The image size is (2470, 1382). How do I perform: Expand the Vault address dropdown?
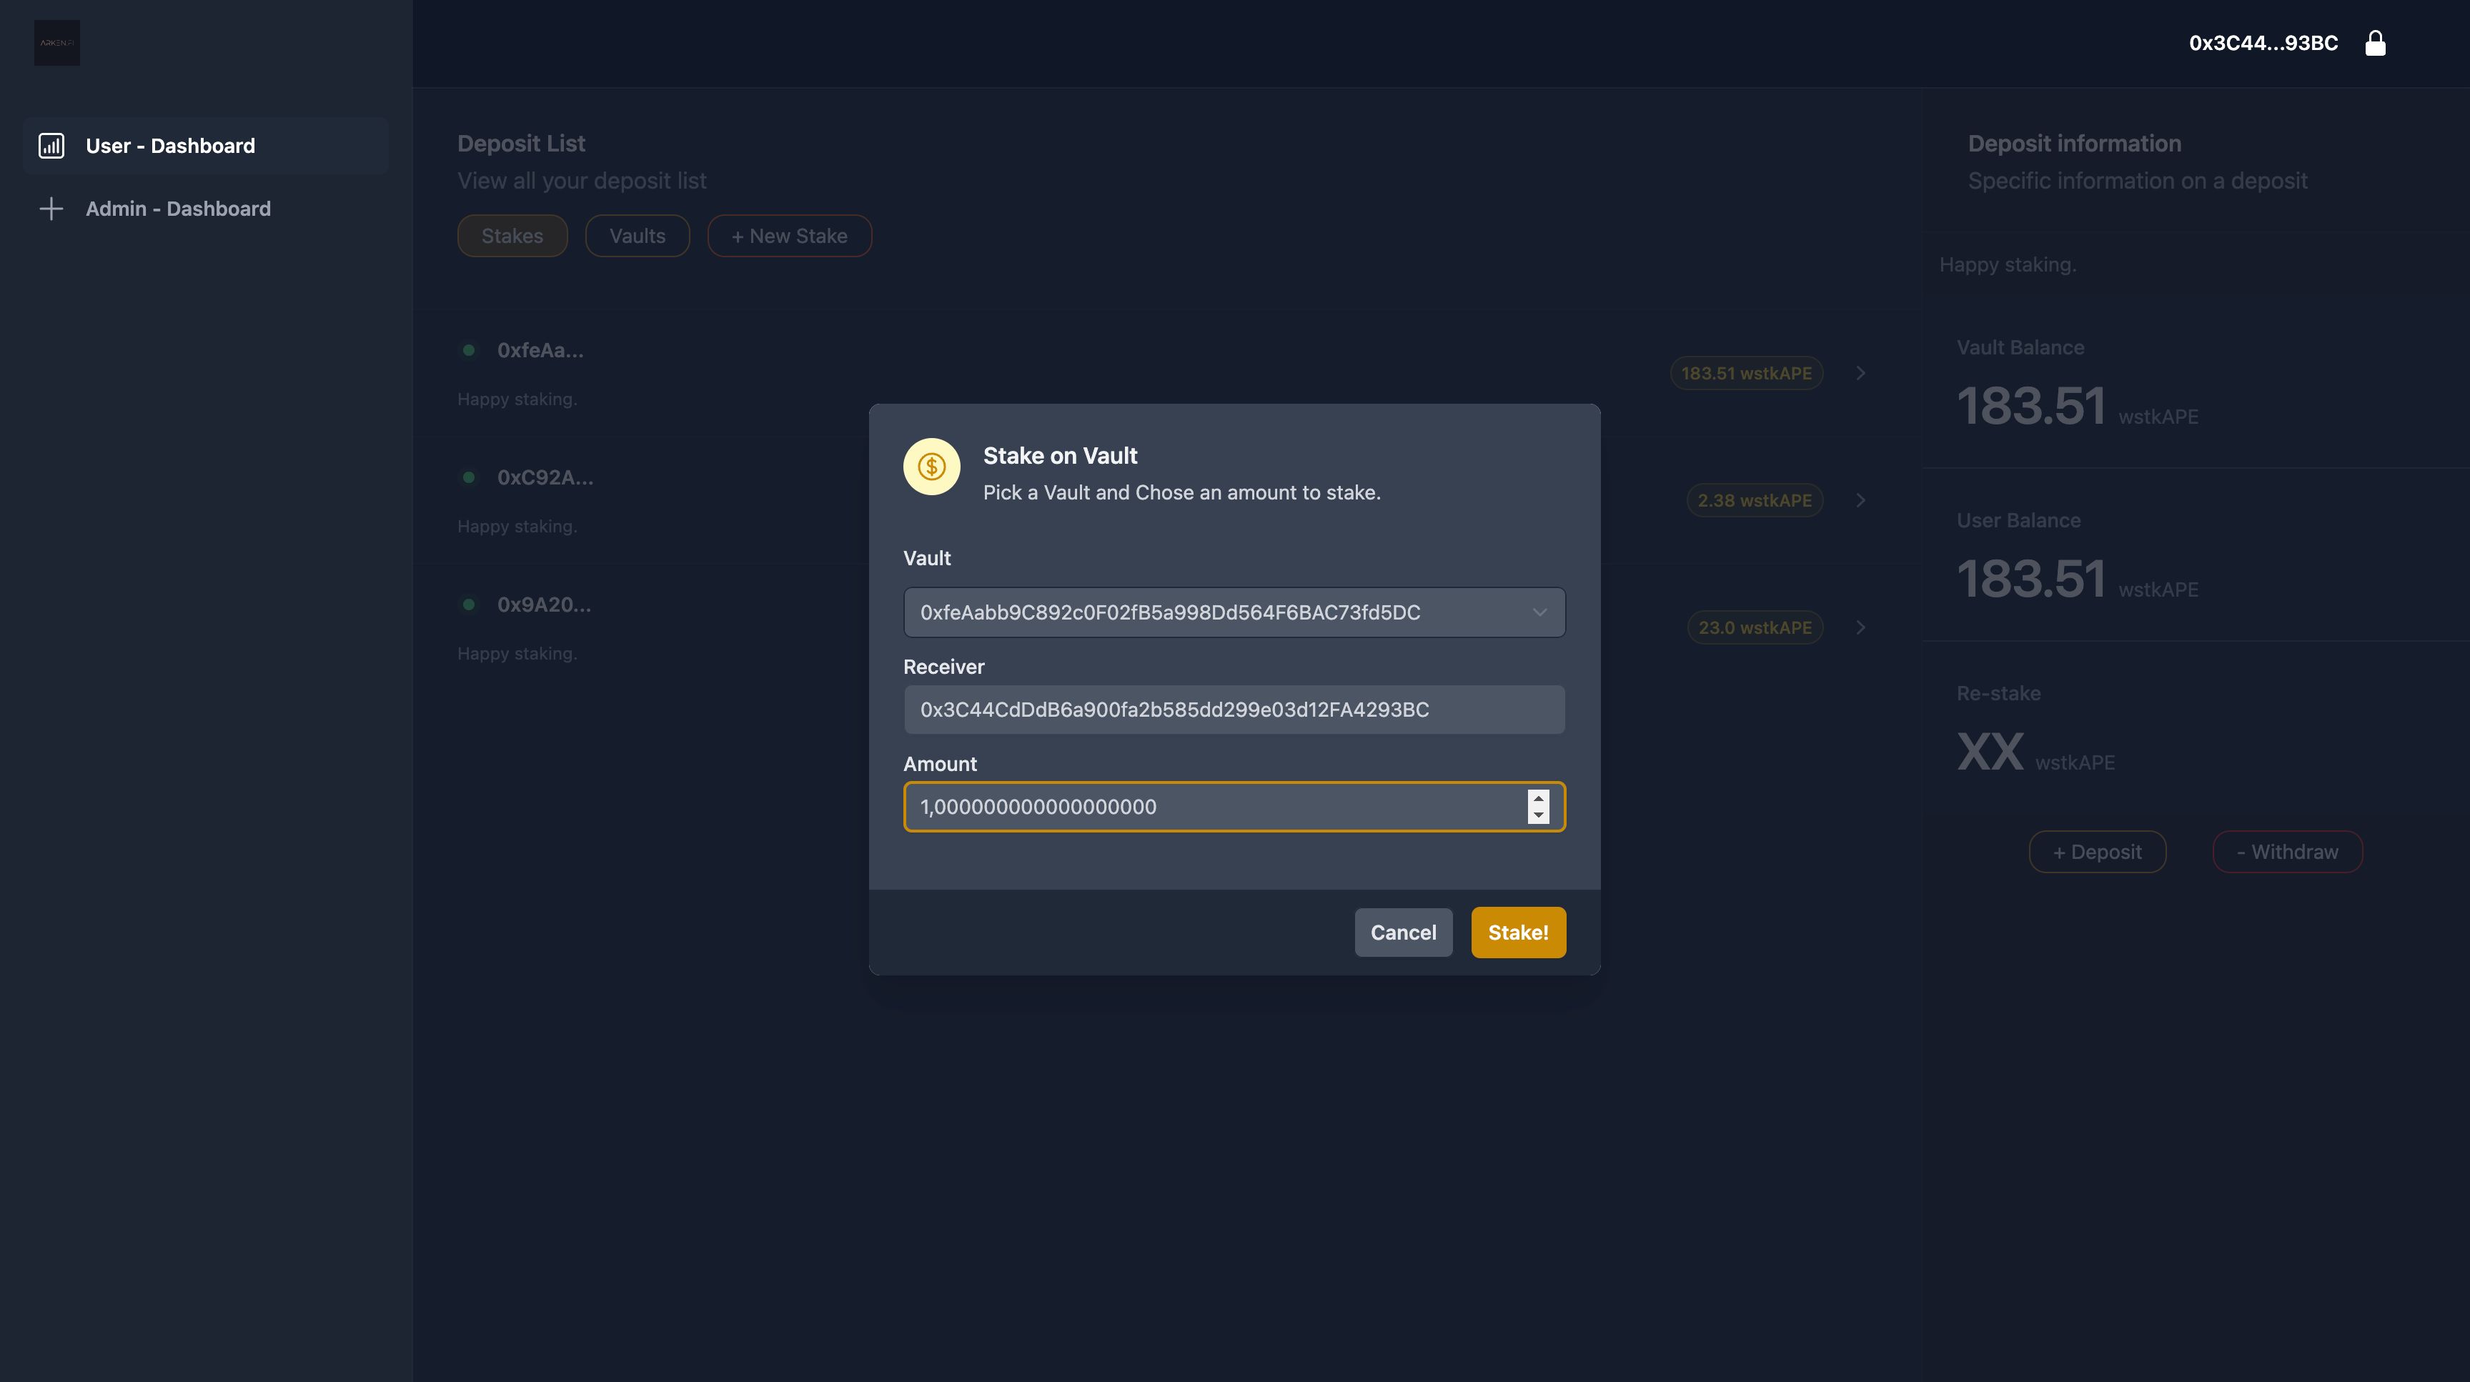click(1234, 612)
